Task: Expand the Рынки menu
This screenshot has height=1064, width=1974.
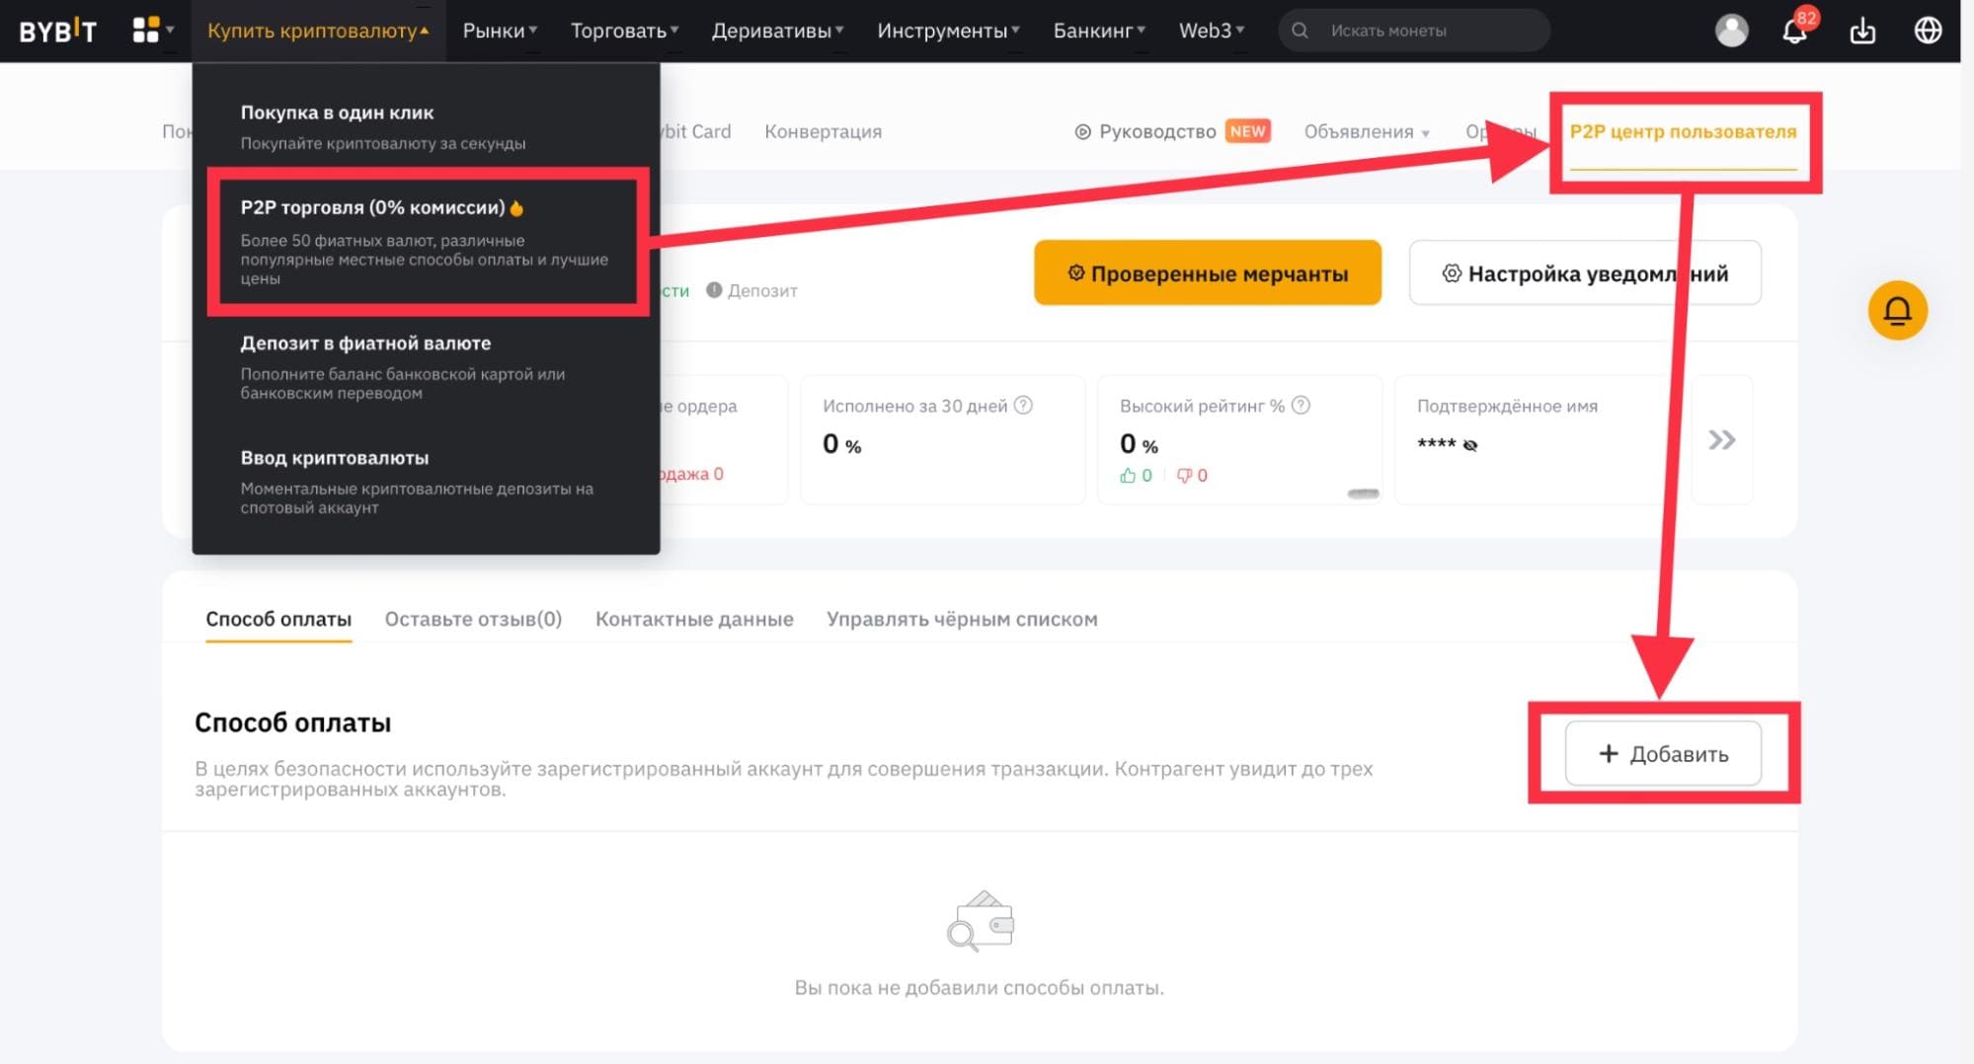Action: click(500, 31)
